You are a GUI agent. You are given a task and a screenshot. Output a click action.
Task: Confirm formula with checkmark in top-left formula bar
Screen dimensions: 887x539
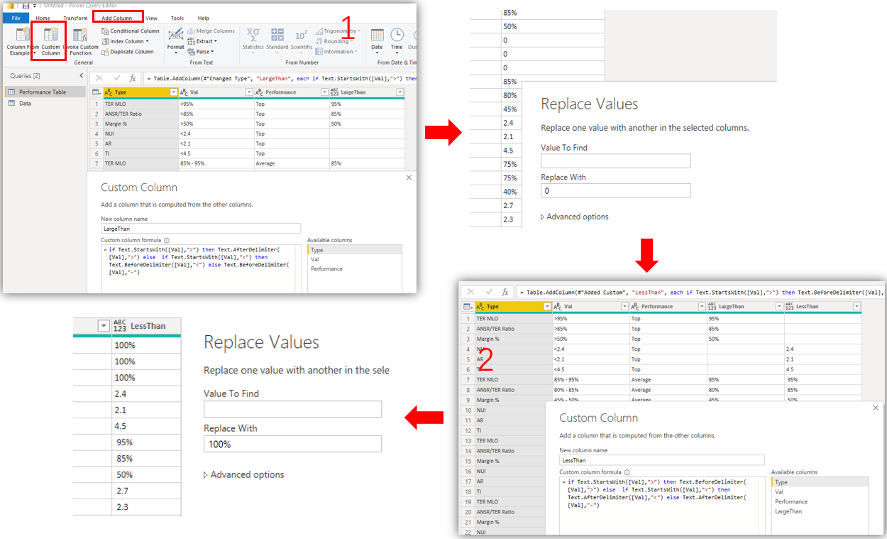tap(117, 77)
